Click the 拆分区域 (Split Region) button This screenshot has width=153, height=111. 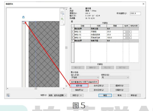99,90
